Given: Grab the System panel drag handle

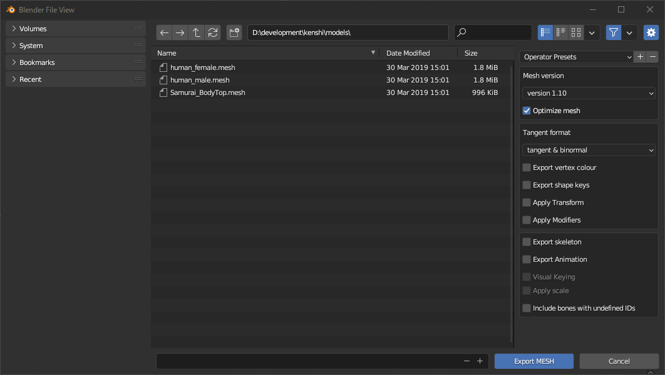Looking at the screenshot, I should pyautogui.click(x=138, y=45).
